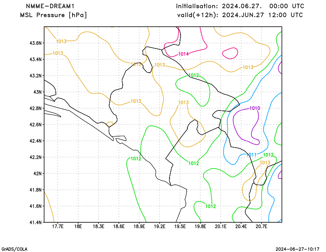Click the 2024-06-27-10:17 timestamp
This screenshot has width=326, height=252.
(x=297, y=249)
